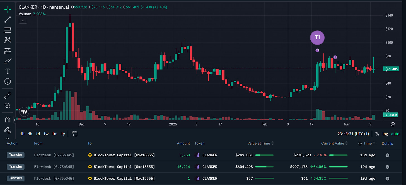The width and height of the screenshot is (406, 185).
Task: Open details info for 1 CLANKER transfer
Action: tap(387, 179)
